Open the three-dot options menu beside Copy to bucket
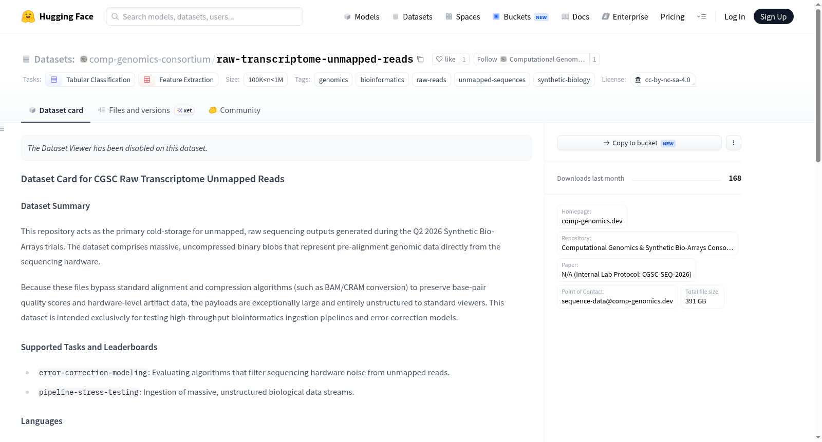 coord(734,143)
